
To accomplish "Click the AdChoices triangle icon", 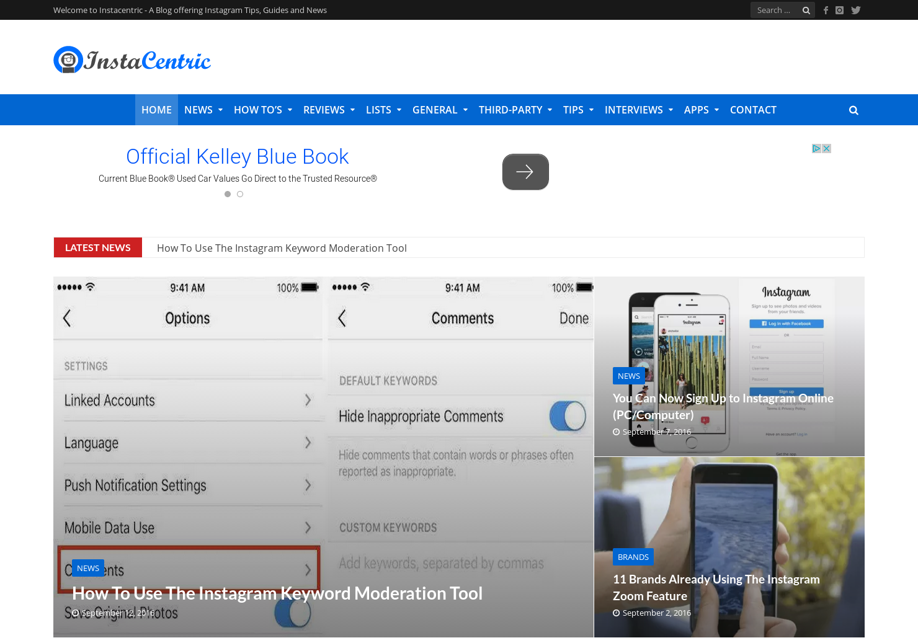I will [817, 148].
